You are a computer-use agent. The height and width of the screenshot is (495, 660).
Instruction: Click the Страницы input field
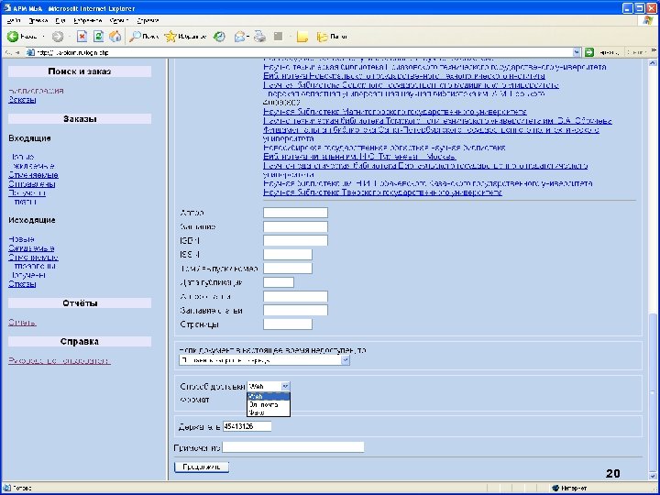(x=288, y=324)
